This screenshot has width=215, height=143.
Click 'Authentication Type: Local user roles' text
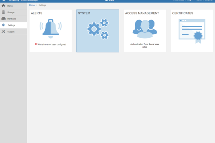pyautogui.click(x=145, y=45)
